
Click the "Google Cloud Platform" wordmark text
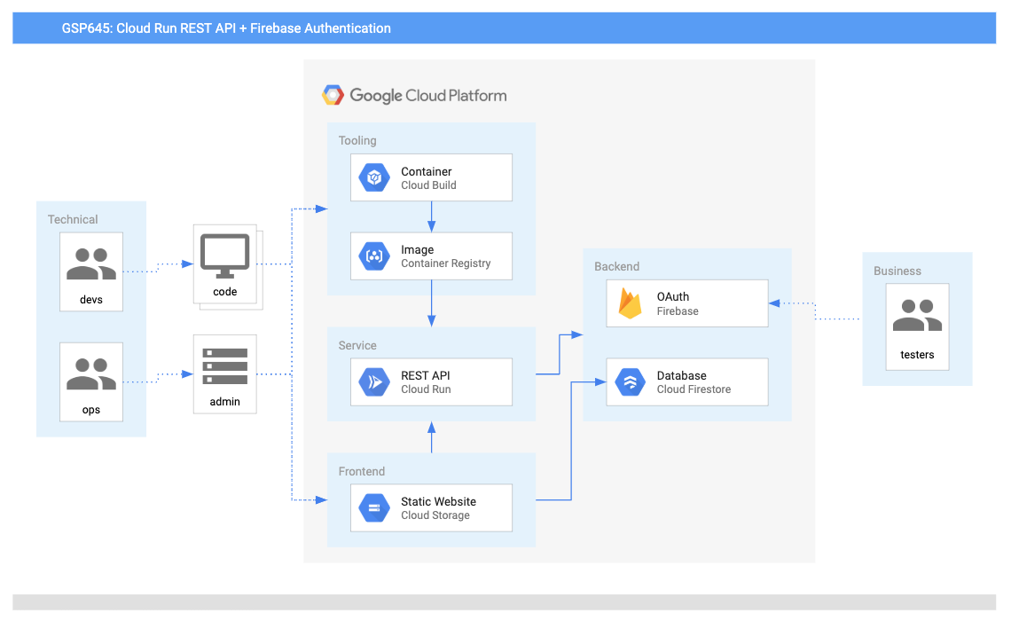[428, 96]
